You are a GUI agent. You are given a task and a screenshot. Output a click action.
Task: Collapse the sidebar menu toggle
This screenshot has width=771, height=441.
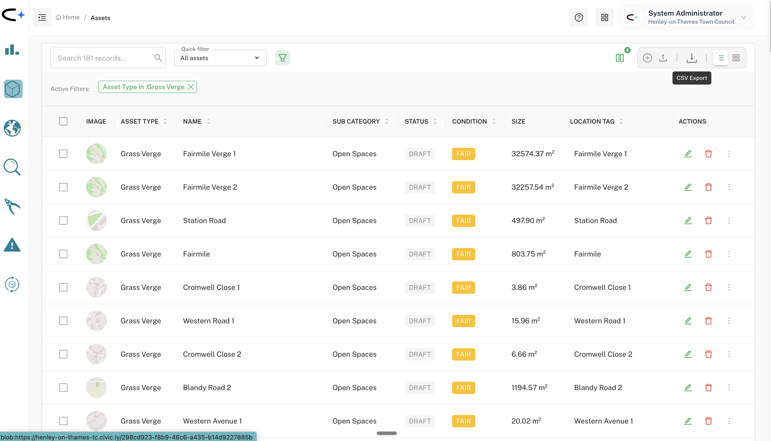42,17
